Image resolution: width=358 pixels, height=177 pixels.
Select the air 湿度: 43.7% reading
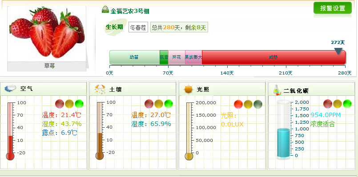[62, 124]
